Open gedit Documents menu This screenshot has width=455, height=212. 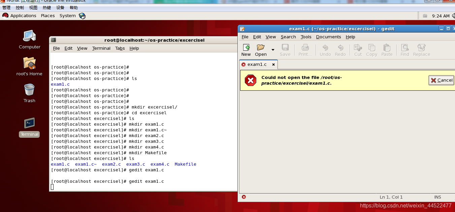(x=328, y=37)
